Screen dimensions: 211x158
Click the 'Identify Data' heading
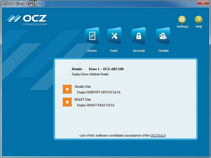coord(83,87)
